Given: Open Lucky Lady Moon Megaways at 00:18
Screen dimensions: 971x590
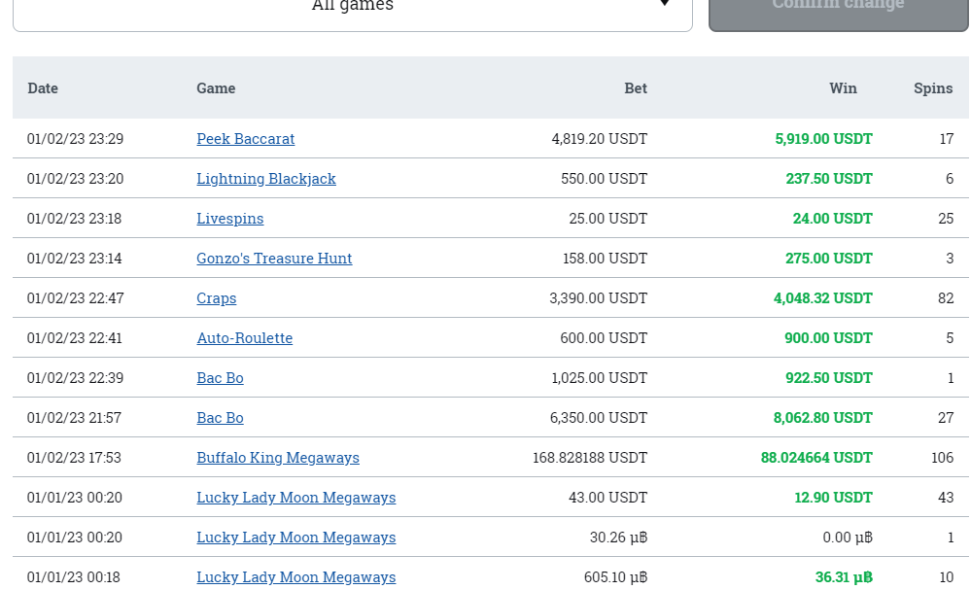Looking at the screenshot, I should coord(295,577).
